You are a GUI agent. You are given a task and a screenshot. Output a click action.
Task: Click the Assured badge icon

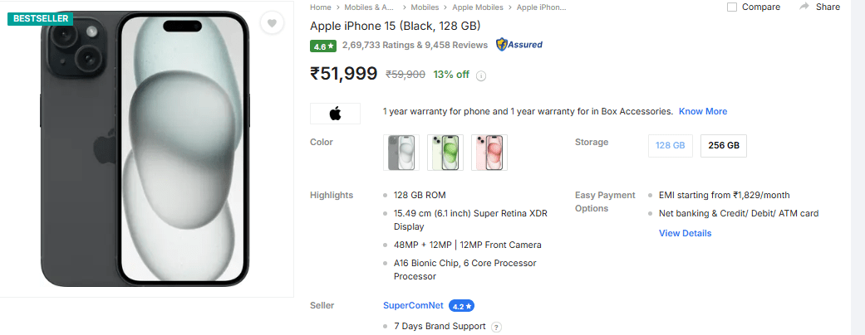519,45
